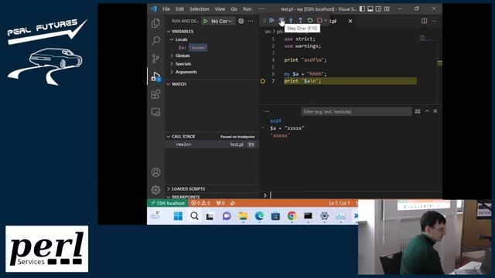Open the Manage gear in the activity bar
This screenshot has height=278, width=495.
(x=155, y=190)
